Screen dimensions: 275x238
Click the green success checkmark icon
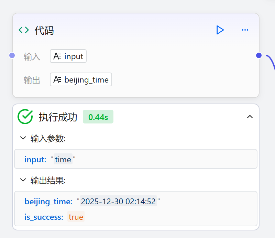click(25, 117)
